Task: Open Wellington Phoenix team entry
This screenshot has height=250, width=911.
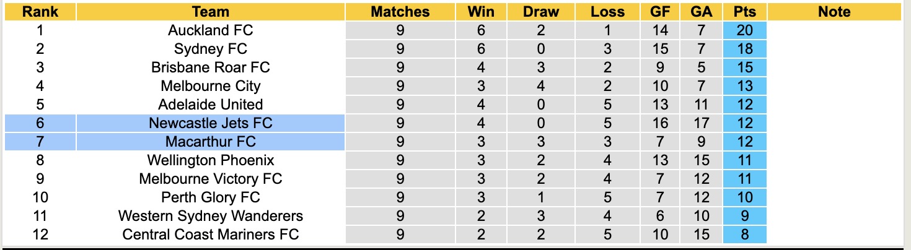Action: click(210, 160)
